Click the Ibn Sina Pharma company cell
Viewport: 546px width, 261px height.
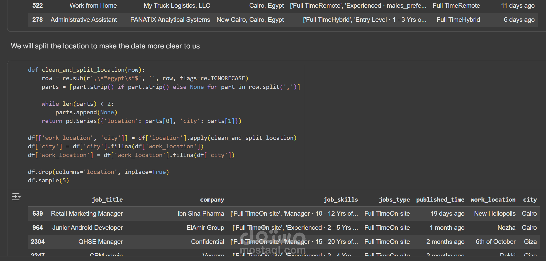click(x=201, y=214)
